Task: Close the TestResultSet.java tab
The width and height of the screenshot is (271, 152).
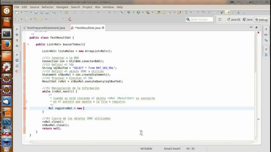Action: (103, 28)
